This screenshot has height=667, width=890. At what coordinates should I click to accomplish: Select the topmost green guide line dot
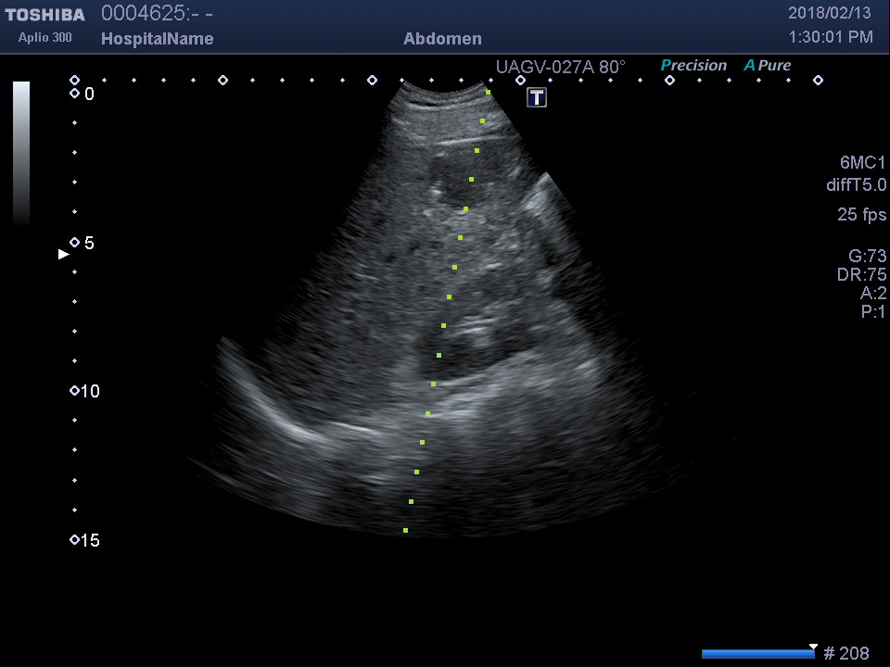point(488,93)
